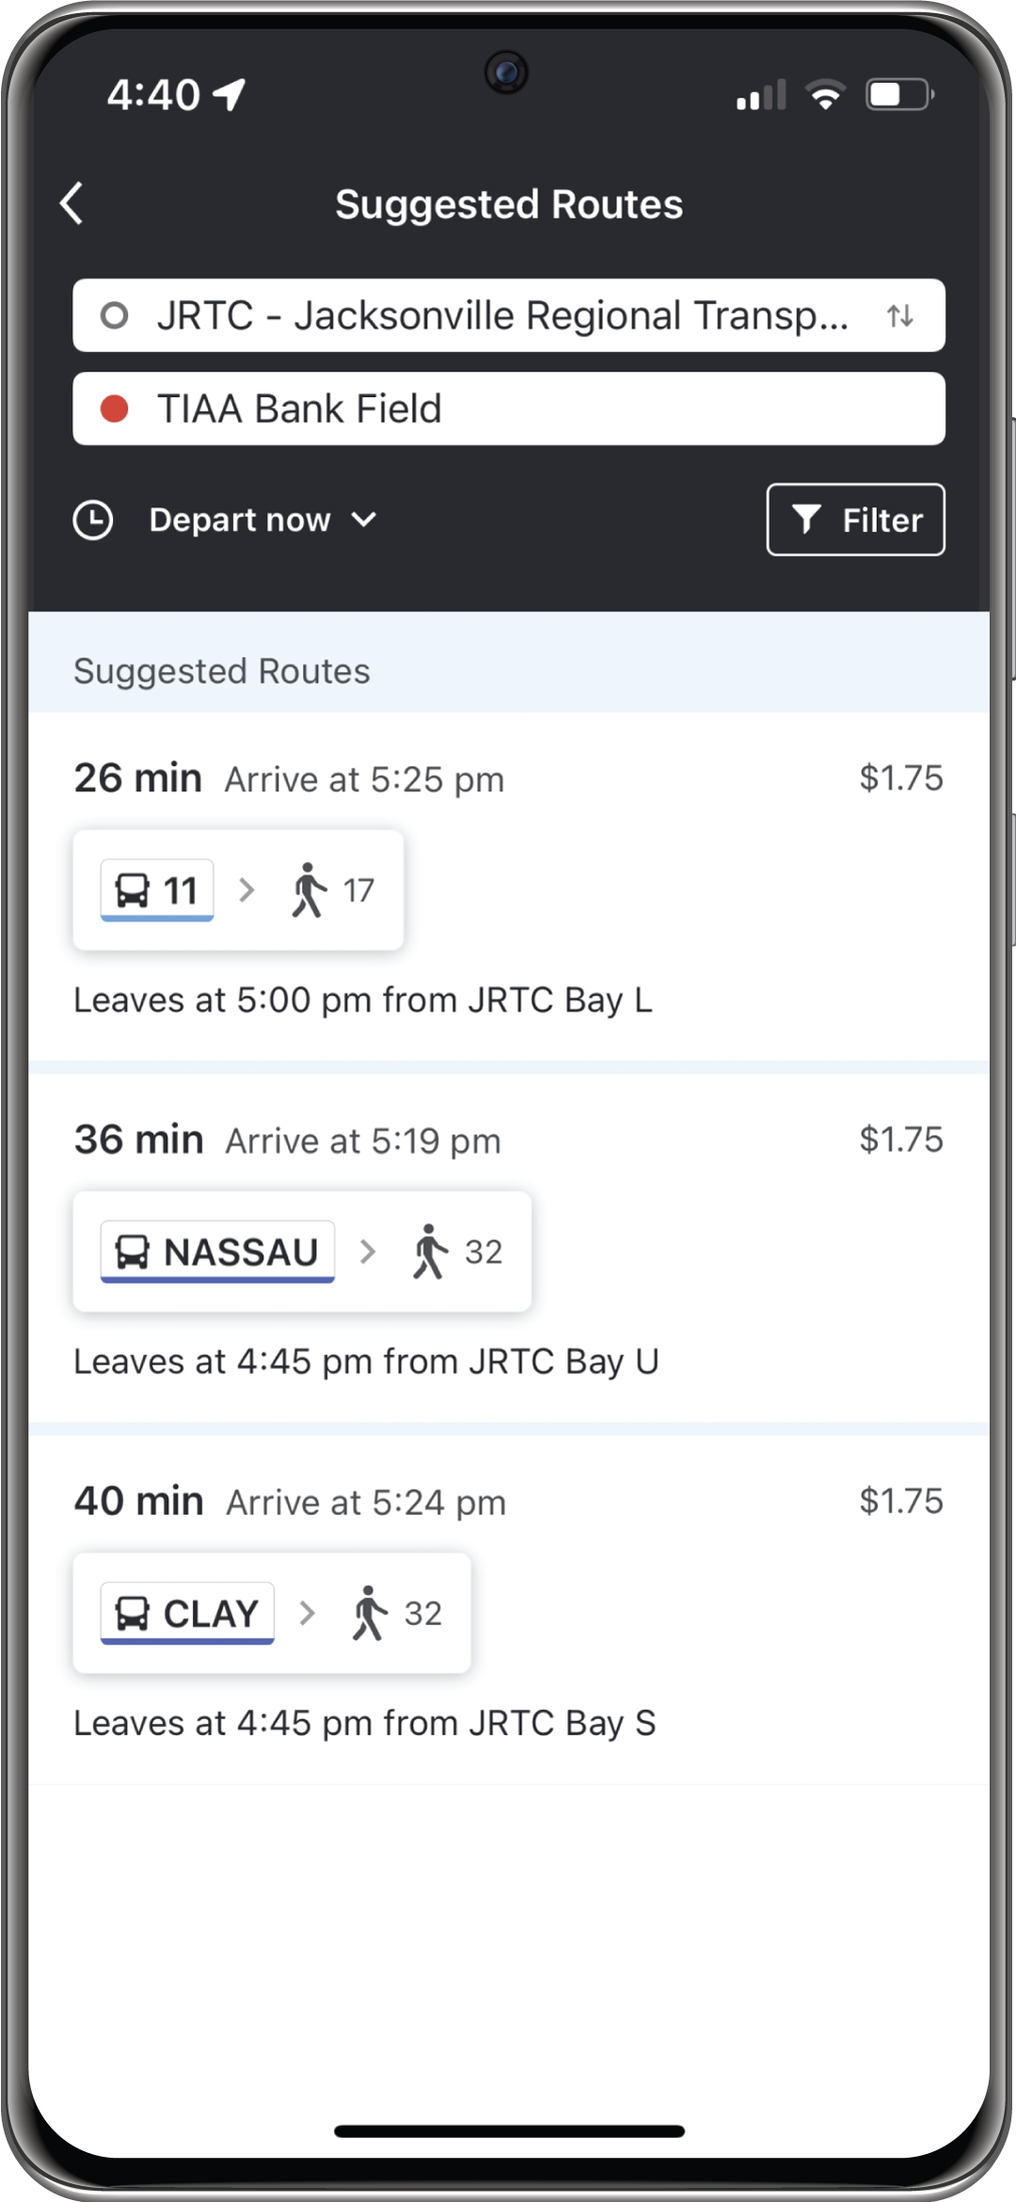This screenshot has height=2202, width=1016.
Task: Tap the walking icon in CLAY route
Action: point(370,1613)
